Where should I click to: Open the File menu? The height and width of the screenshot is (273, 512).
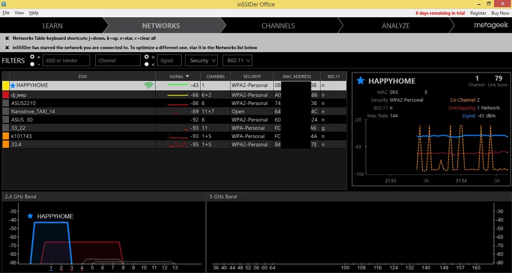pos(6,13)
